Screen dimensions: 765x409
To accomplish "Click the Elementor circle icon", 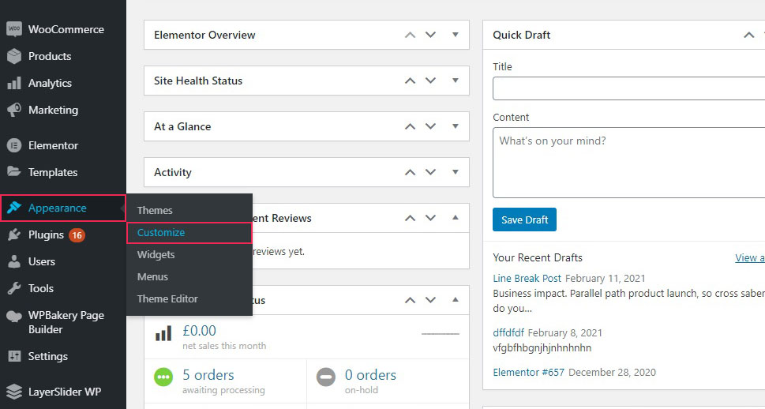I will pyautogui.click(x=14, y=145).
